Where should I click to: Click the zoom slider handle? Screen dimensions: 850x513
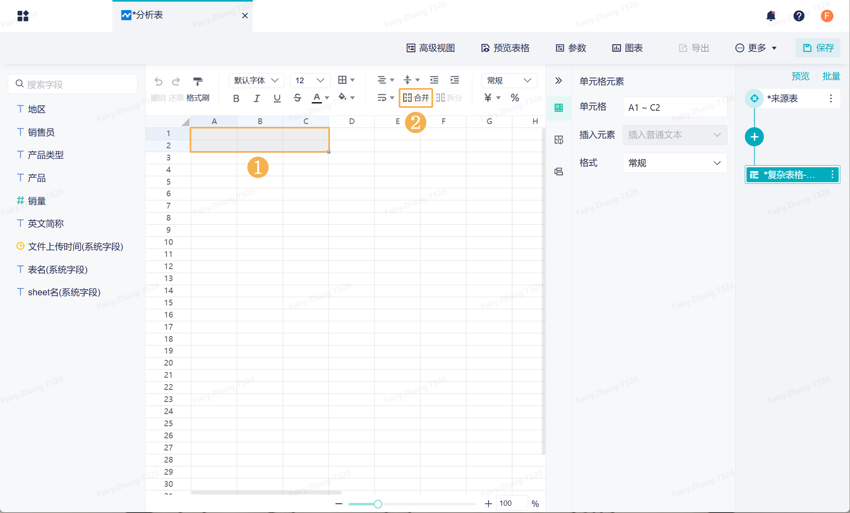378,504
